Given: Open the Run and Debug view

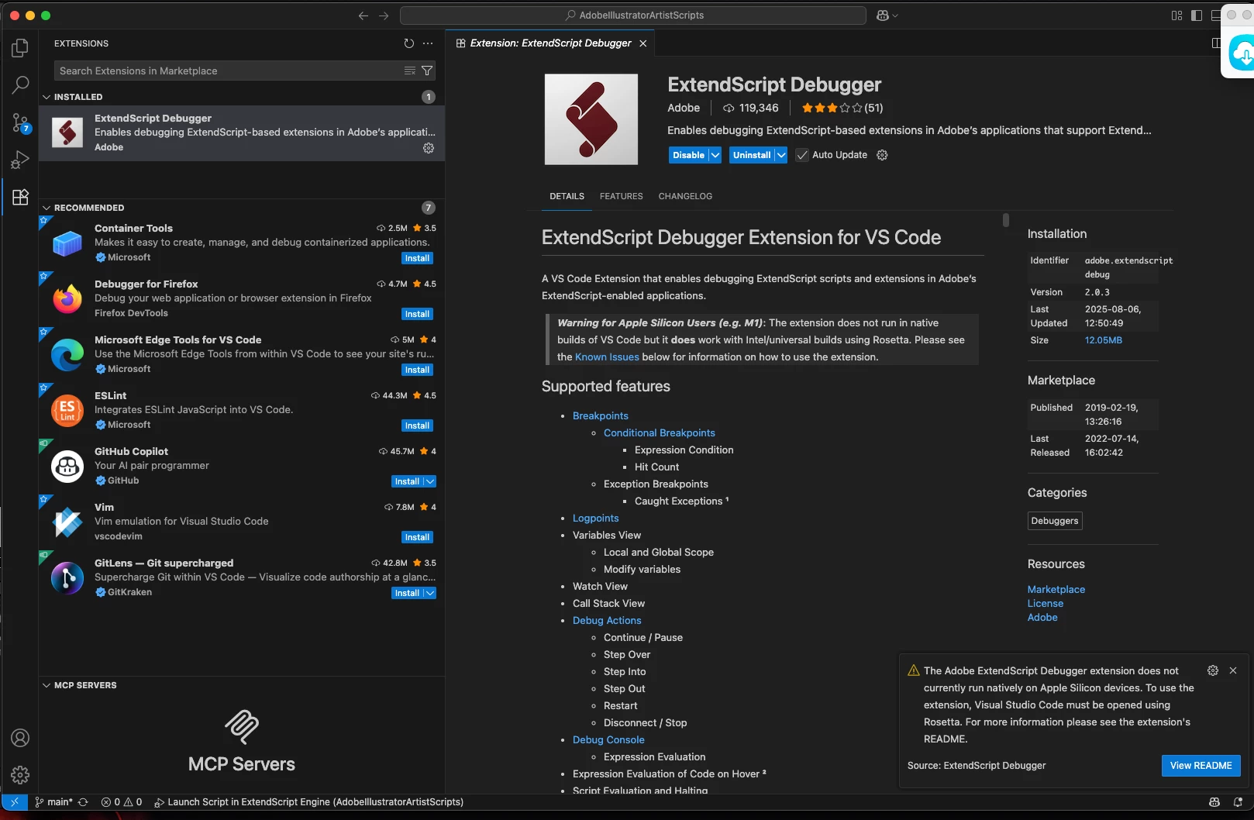Looking at the screenshot, I should (20, 160).
